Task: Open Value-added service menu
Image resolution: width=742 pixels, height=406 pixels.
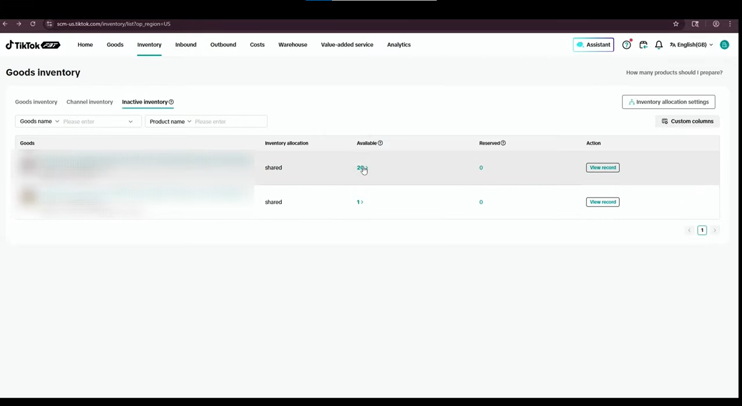Action: pos(347,45)
